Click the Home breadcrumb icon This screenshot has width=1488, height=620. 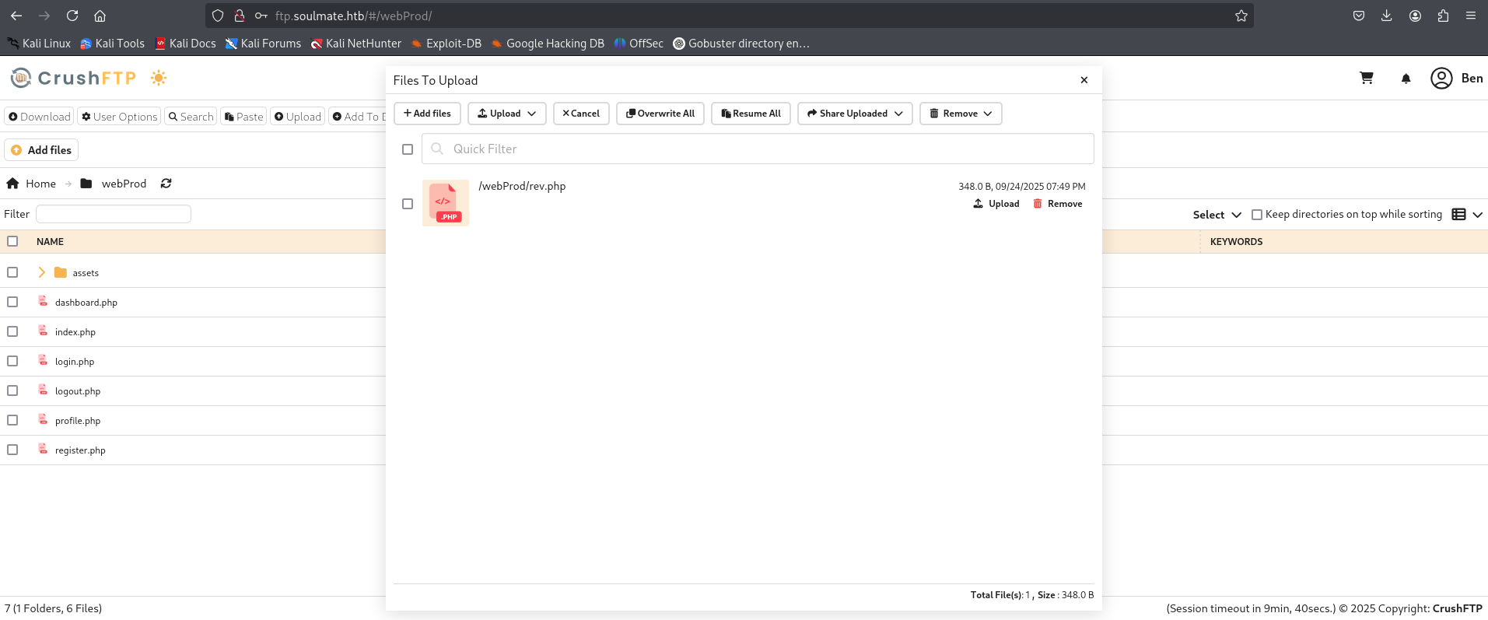[x=12, y=184]
